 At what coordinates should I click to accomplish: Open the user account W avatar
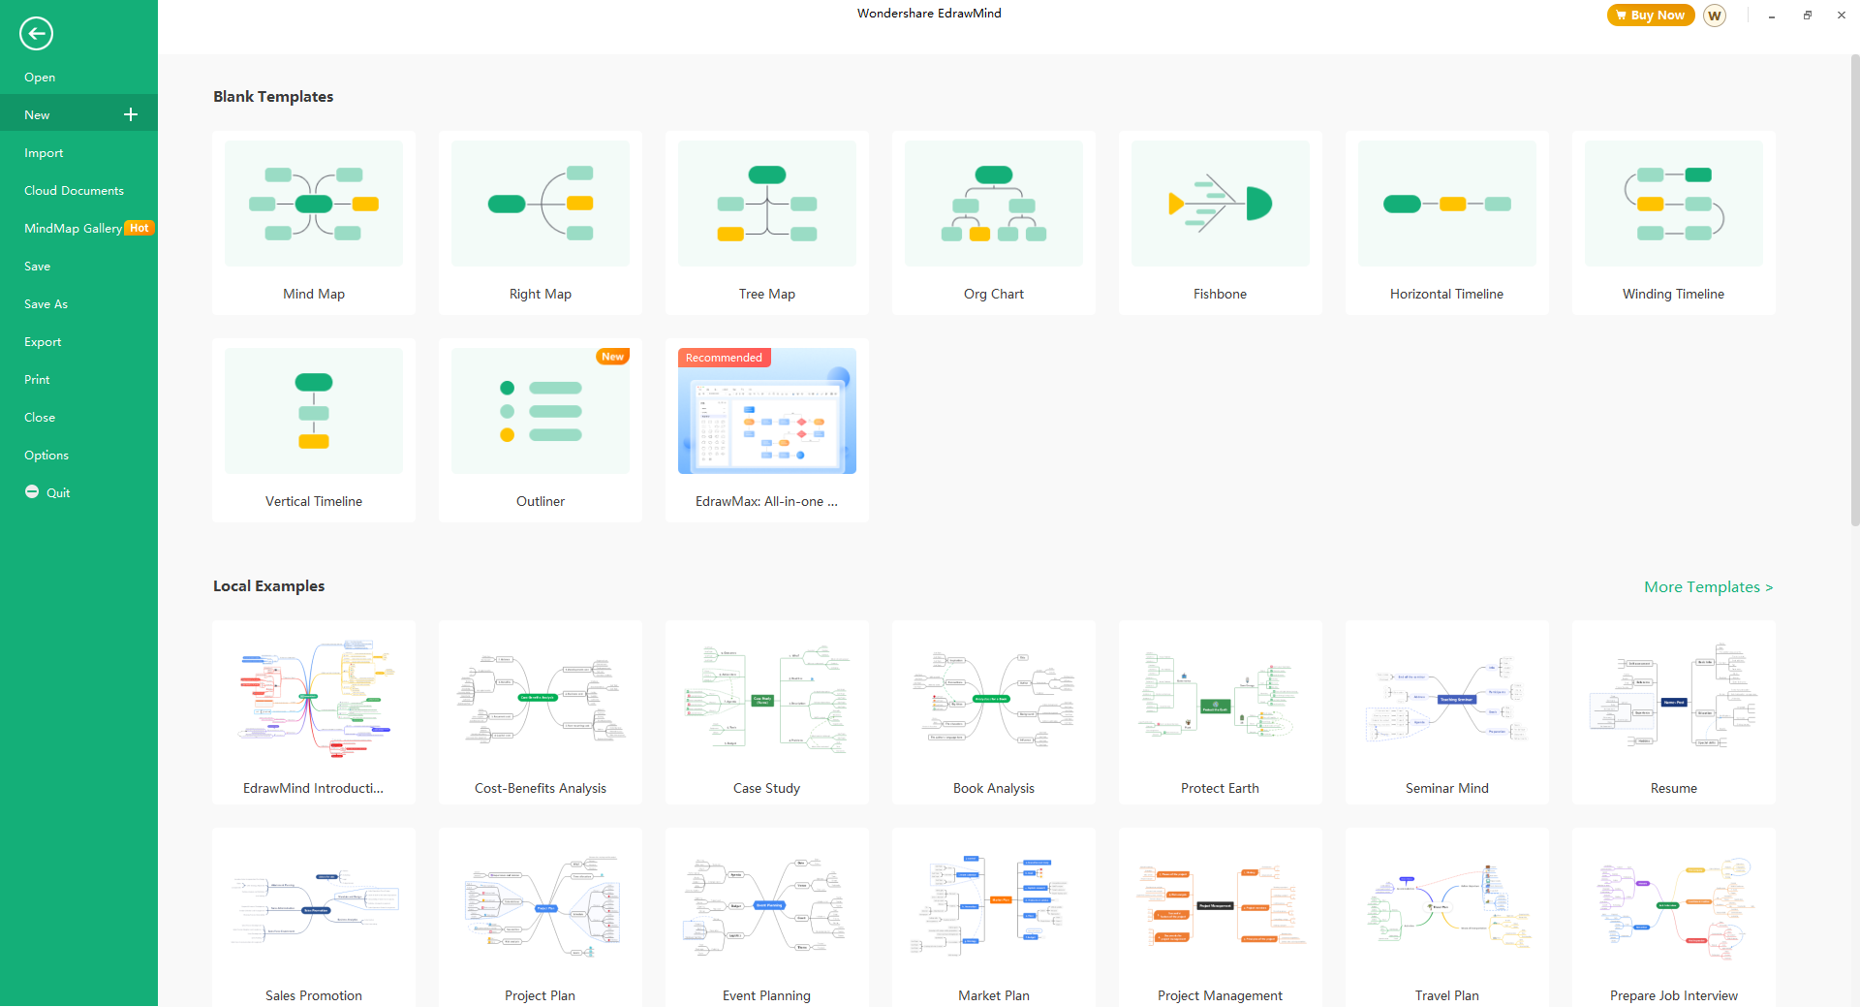click(x=1714, y=16)
